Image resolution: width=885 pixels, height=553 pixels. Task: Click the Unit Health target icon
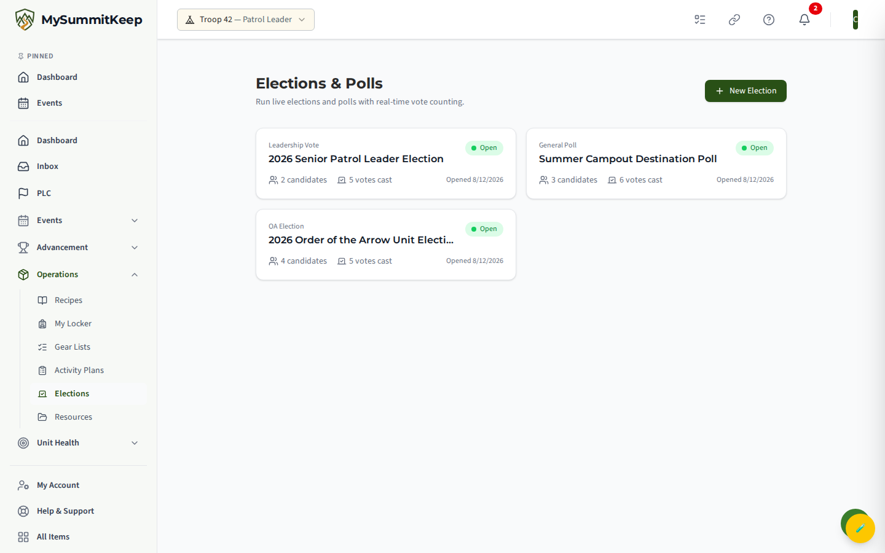pos(23,443)
